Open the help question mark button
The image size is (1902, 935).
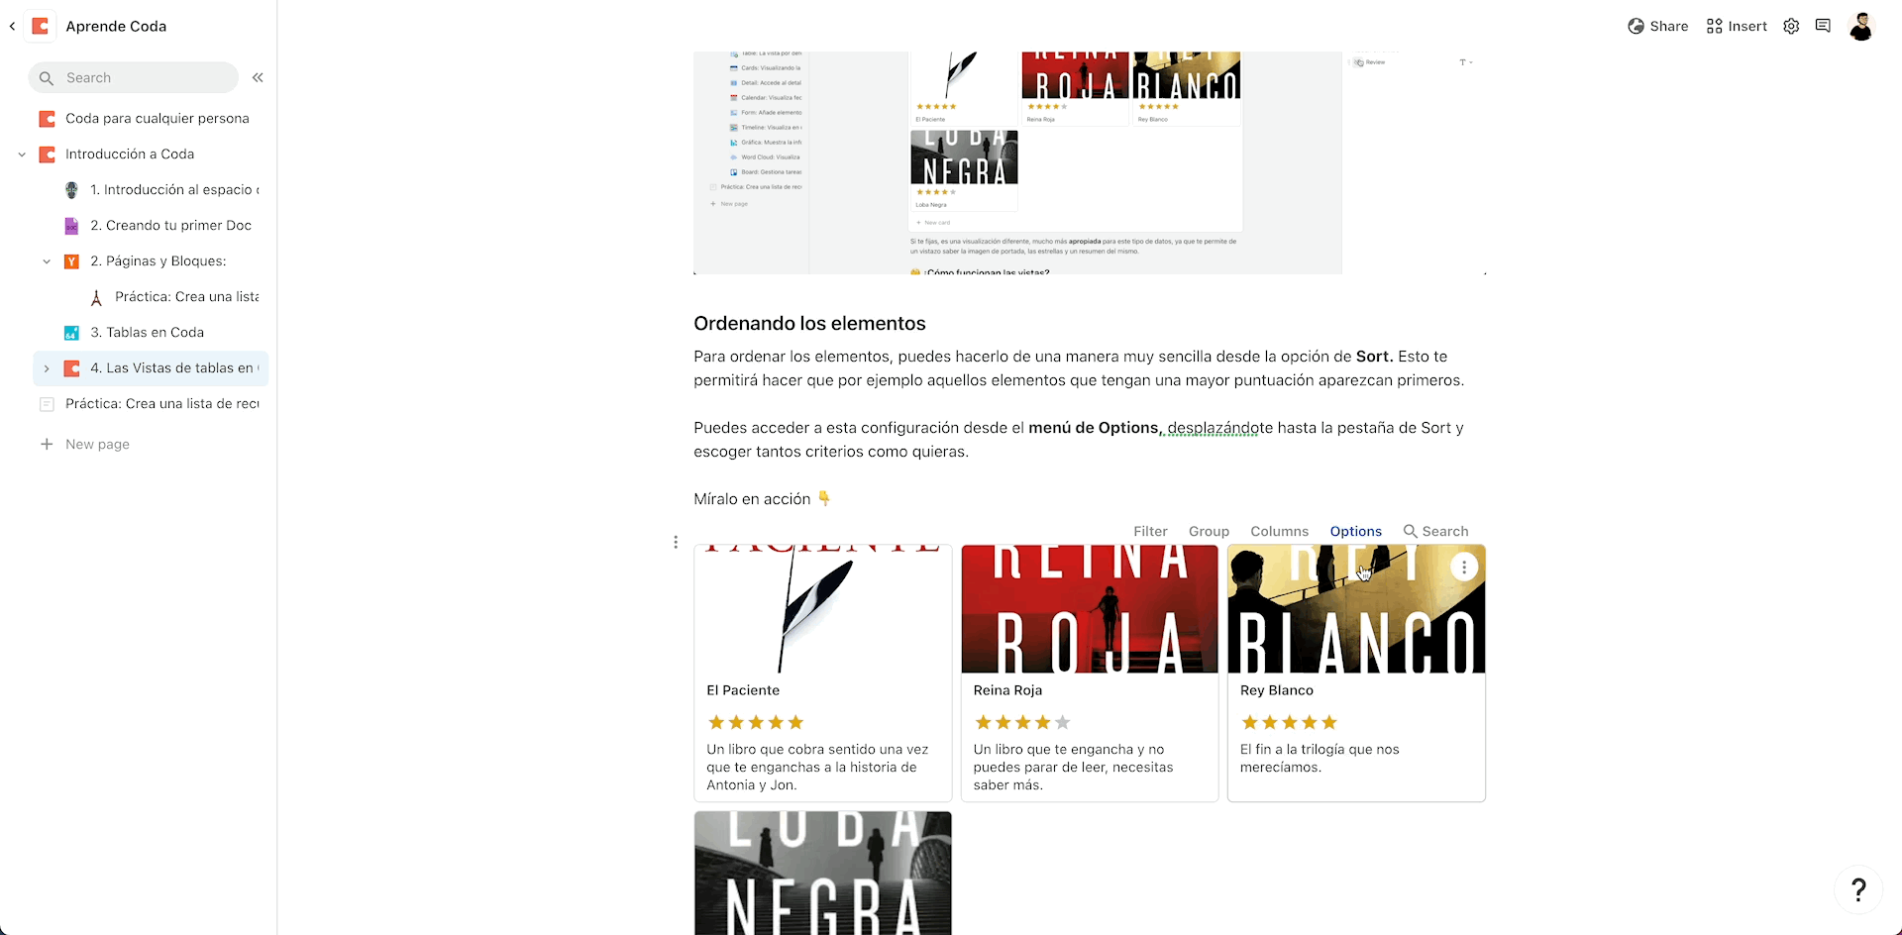coord(1858,890)
